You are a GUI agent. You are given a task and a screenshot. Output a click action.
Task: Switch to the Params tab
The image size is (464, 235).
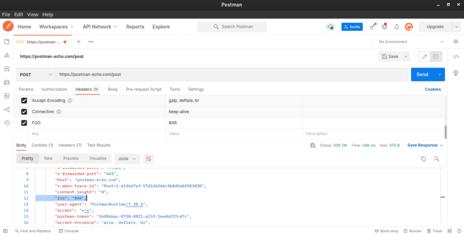[26, 90]
